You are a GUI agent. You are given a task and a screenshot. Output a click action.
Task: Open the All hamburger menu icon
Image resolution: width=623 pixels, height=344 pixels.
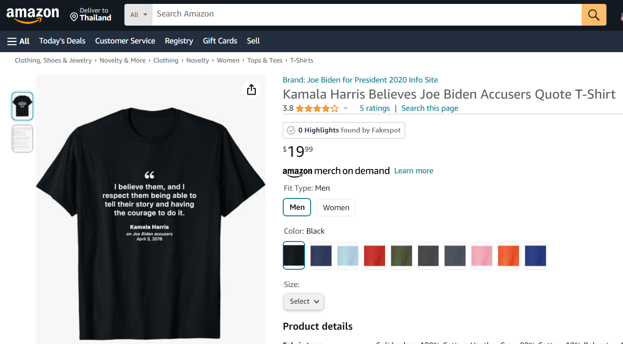coord(12,41)
